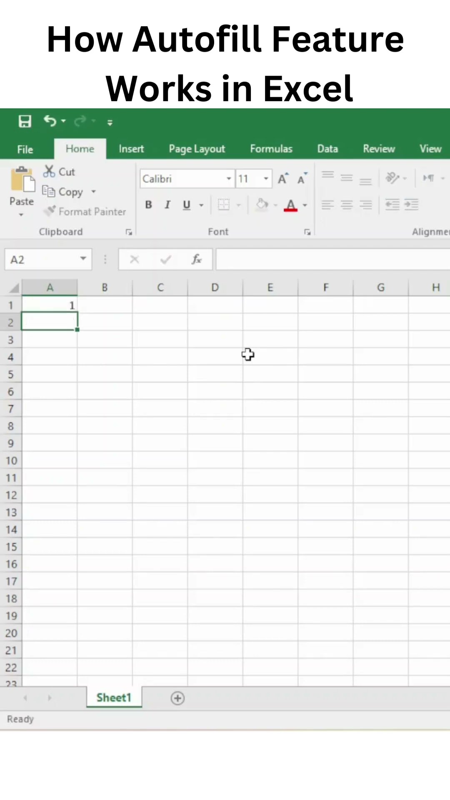Click the Orientation text angle icon
Screen dimensions: 450x800
pos(392,178)
